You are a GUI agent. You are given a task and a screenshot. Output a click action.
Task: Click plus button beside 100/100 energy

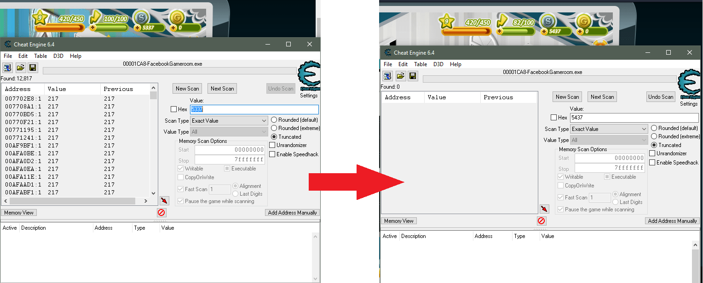[93, 28]
